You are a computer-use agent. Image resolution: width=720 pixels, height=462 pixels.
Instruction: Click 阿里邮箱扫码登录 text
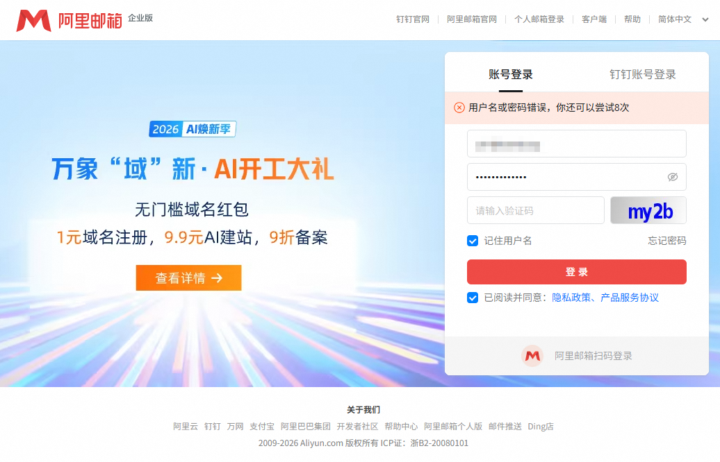click(x=594, y=356)
